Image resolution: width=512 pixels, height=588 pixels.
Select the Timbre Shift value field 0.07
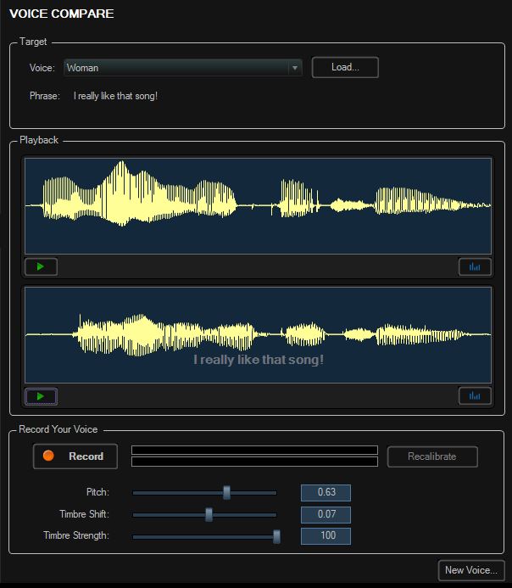click(x=326, y=514)
